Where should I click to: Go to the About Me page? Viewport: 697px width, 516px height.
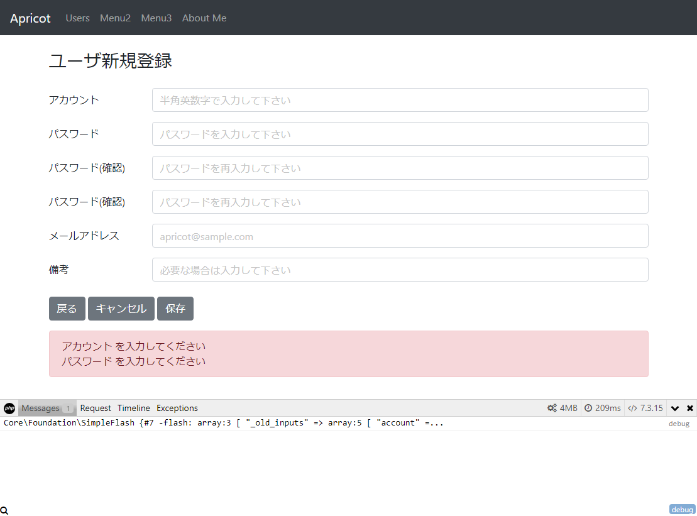coord(204,18)
